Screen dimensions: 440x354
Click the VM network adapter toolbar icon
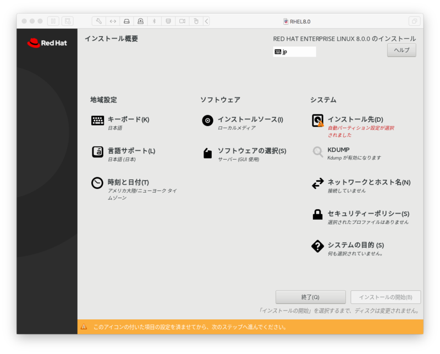pos(113,21)
